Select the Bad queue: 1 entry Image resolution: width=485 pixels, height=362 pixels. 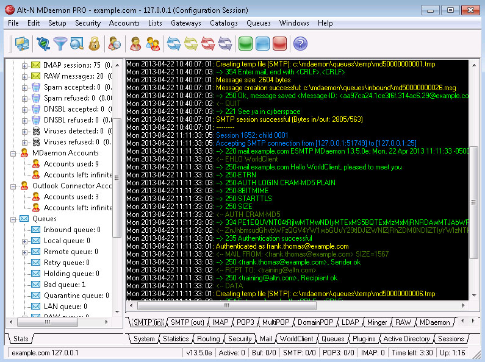(x=64, y=285)
